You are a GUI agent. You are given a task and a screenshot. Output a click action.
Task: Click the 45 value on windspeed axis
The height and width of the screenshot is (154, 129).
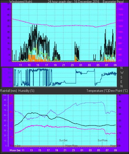pyautogui.click(x=9, y=9)
